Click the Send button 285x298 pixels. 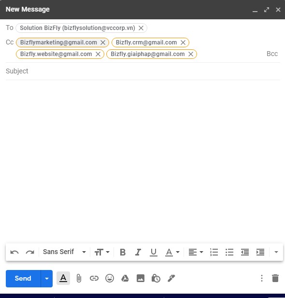click(x=23, y=279)
